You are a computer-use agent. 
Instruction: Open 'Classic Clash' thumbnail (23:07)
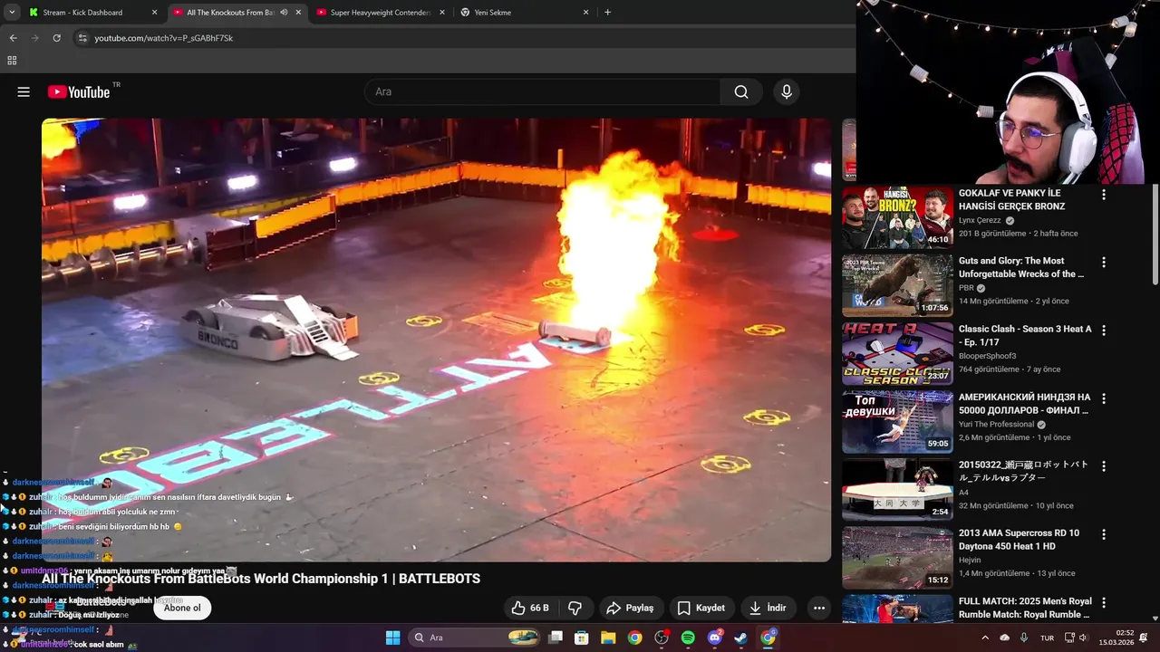897,353
